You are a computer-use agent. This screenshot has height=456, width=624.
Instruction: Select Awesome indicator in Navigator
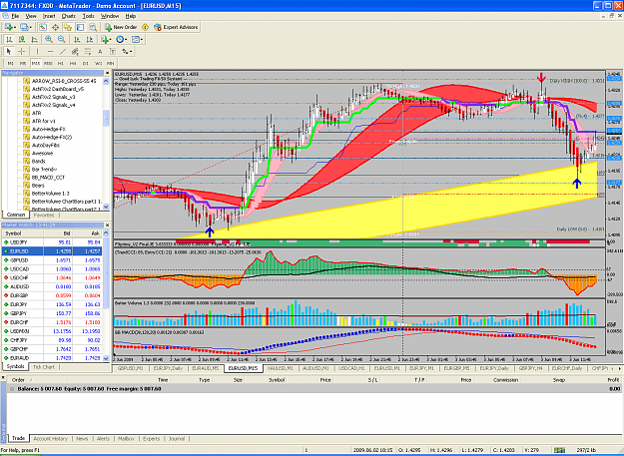[42, 153]
